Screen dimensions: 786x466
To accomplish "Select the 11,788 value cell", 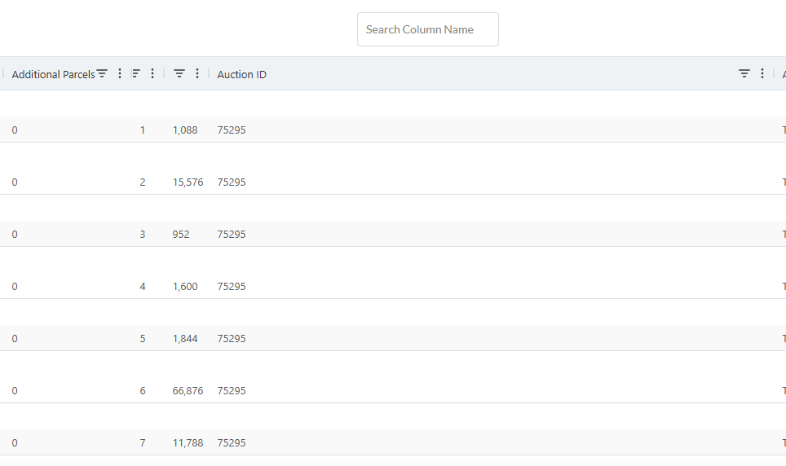I will click(x=188, y=442).
